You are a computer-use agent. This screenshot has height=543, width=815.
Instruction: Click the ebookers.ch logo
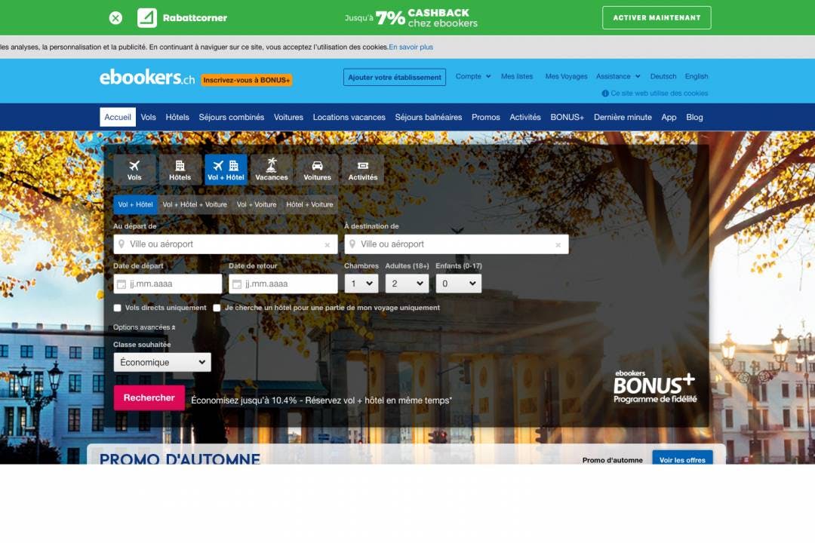(144, 78)
